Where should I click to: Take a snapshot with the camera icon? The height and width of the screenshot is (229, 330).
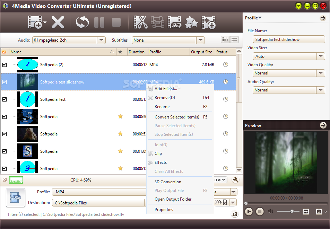tap(319, 212)
